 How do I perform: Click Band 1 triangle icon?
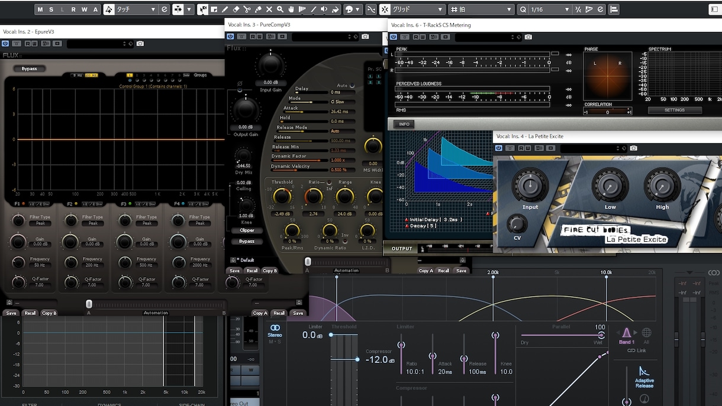point(626,333)
